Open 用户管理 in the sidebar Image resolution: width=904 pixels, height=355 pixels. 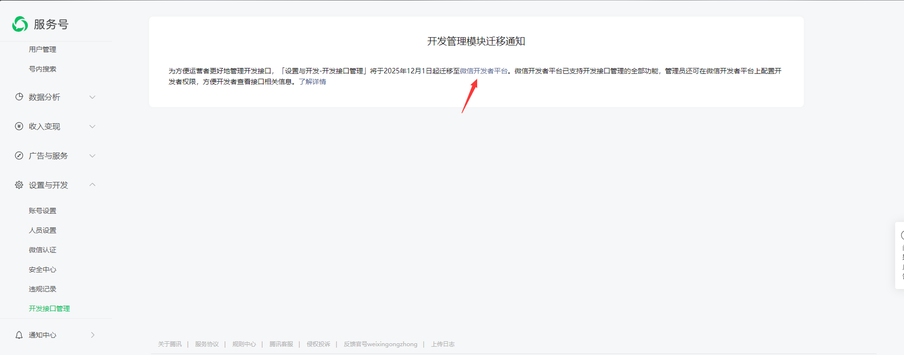click(43, 49)
